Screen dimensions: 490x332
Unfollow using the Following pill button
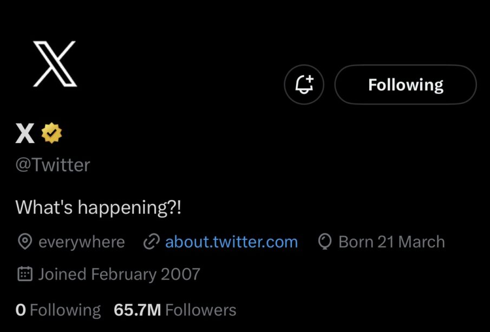pos(406,84)
